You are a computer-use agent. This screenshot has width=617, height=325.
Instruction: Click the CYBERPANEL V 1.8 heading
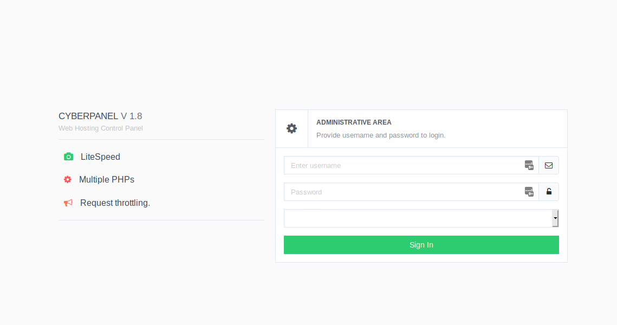tap(100, 116)
